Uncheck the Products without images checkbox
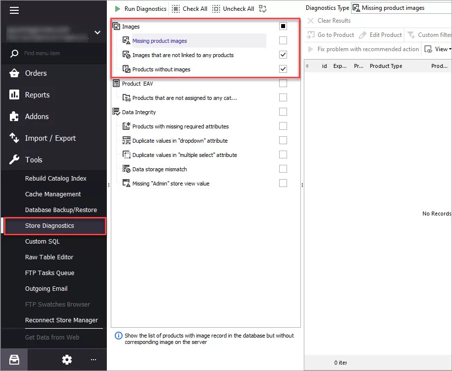This screenshot has width=452, height=371. [283, 69]
